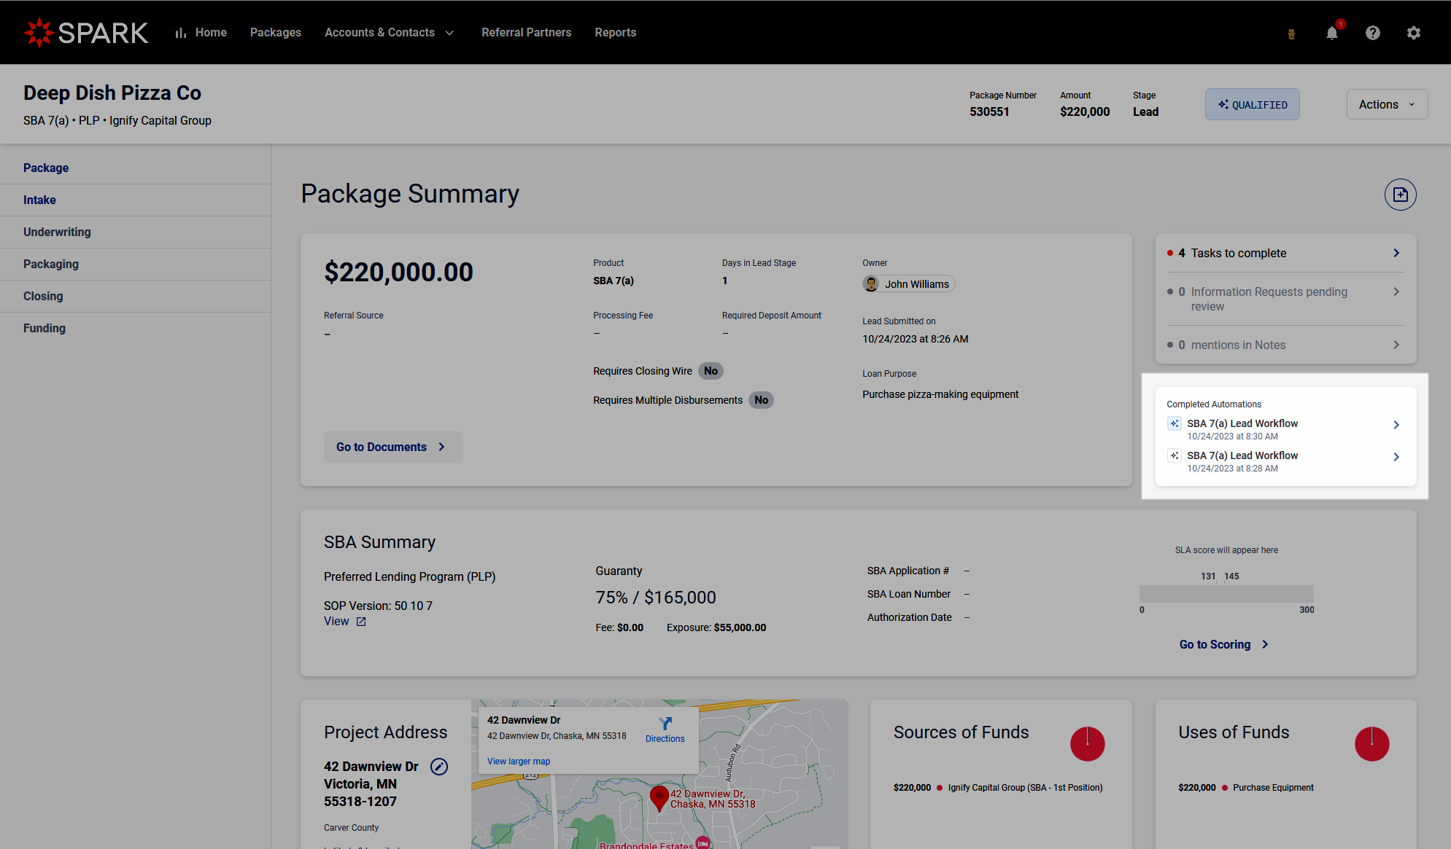Click the QUALIFIED status button
This screenshot has width=1451, height=849.
1253,104
